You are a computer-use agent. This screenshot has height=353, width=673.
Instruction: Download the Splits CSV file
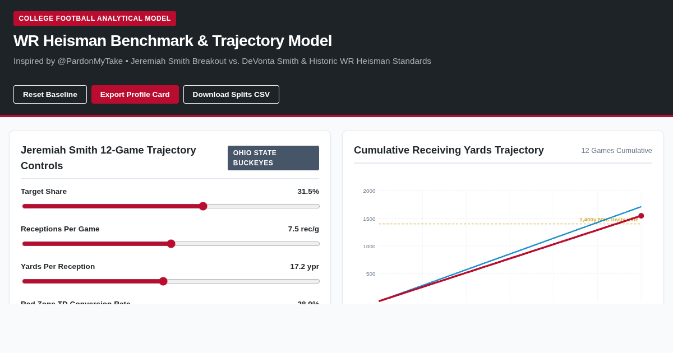[x=231, y=94]
